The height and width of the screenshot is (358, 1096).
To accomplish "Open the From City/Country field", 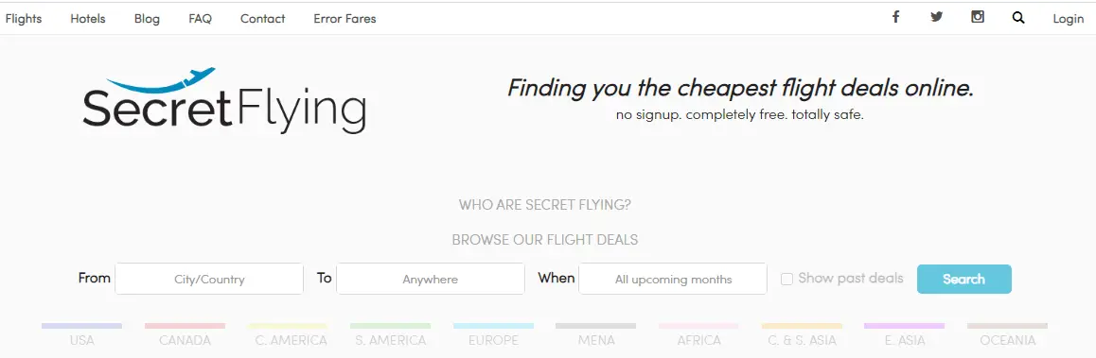I will click(x=209, y=279).
